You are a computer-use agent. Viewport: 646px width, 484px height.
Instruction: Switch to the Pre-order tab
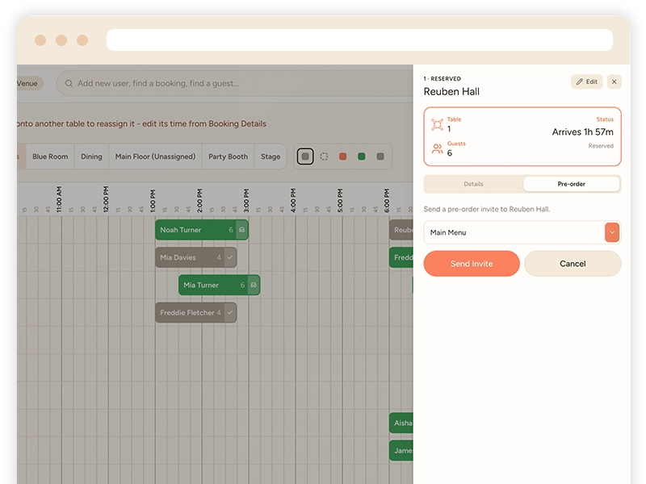coord(571,184)
